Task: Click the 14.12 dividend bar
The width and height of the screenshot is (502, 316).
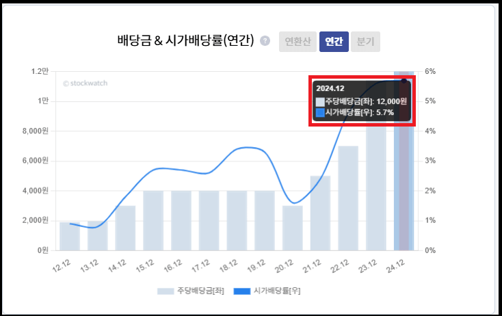Action: click(125, 228)
